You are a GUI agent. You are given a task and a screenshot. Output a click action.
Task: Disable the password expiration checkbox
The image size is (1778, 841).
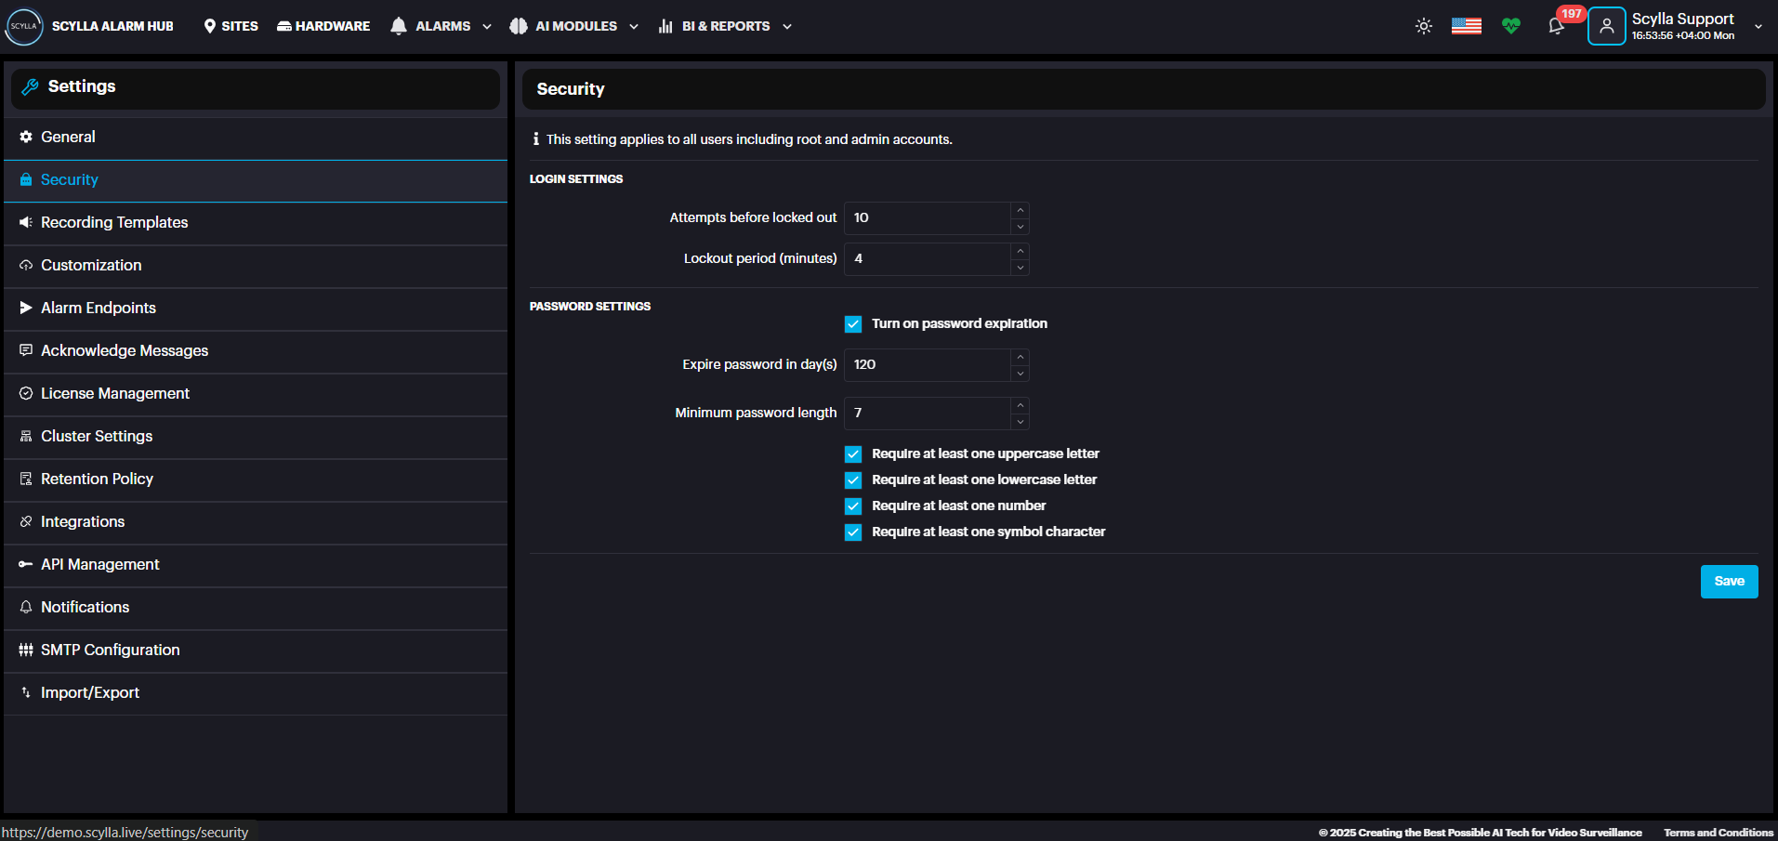coord(852,324)
